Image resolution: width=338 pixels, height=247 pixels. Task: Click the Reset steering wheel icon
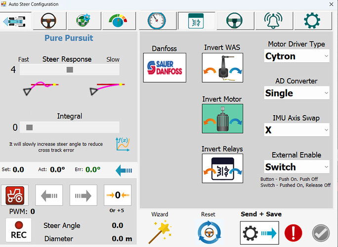pyautogui.click(x=209, y=232)
